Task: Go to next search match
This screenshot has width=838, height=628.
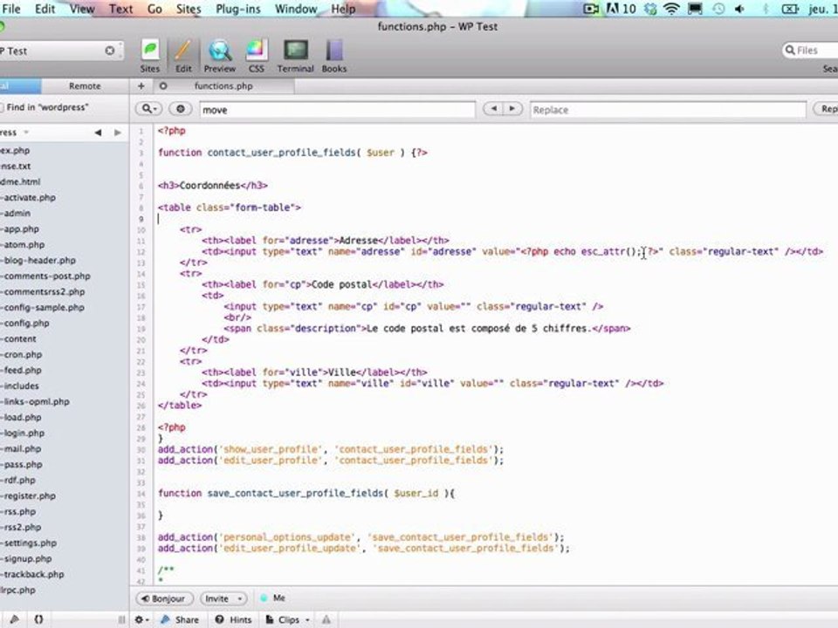Action: (512, 109)
